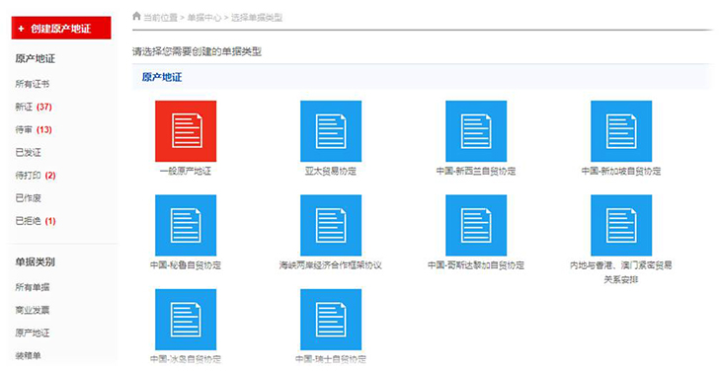The image size is (719, 371).
Task: Select 原产地证 under 单据类别 sidebar
Action: pyautogui.click(x=32, y=333)
